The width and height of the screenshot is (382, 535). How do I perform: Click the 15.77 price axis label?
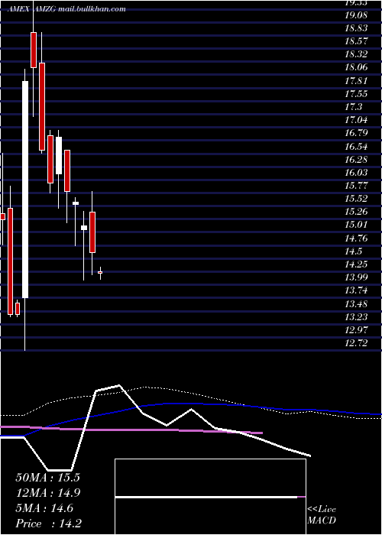coord(356,186)
